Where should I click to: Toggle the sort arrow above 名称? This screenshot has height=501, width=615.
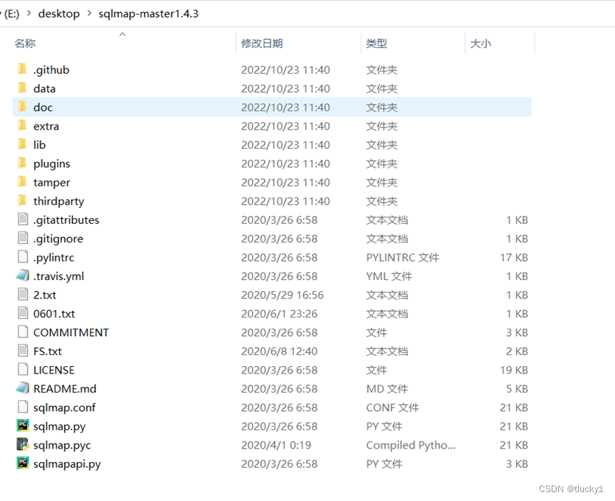point(122,35)
